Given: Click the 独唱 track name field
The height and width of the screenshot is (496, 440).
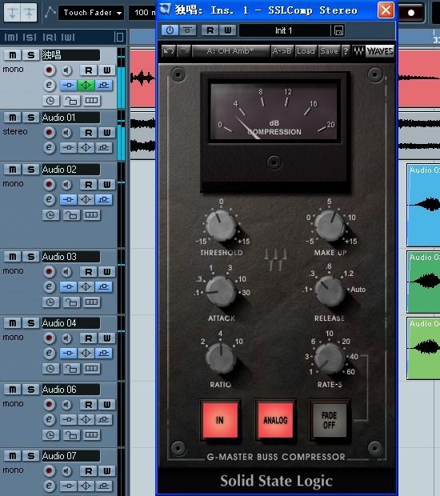Looking at the screenshot, I should pos(71,54).
